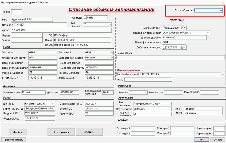This screenshot has height=143, width=226.
Task: Open Оператор SIM-карта1 МТС dropdown
Action: (56, 58)
